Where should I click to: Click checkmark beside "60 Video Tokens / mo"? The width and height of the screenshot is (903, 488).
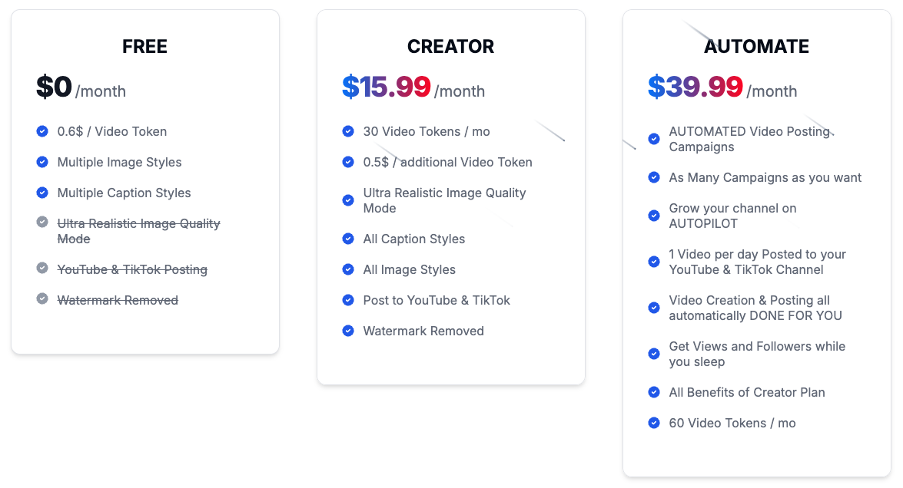654,423
